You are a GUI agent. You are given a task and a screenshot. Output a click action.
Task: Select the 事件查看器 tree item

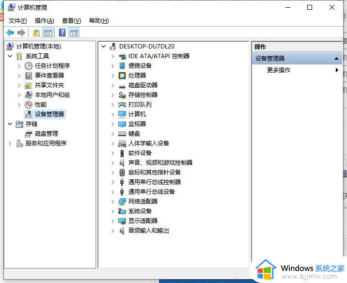click(x=49, y=76)
